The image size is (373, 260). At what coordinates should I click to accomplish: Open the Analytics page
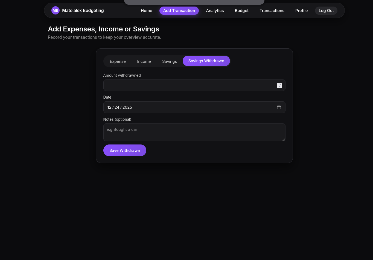click(x=215, y=11)
